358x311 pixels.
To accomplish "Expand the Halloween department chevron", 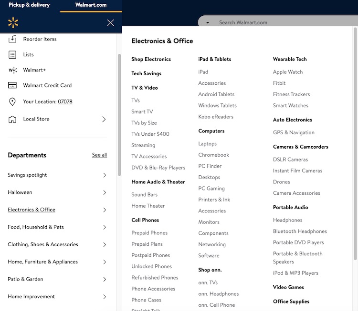I will tap(105, 192).
